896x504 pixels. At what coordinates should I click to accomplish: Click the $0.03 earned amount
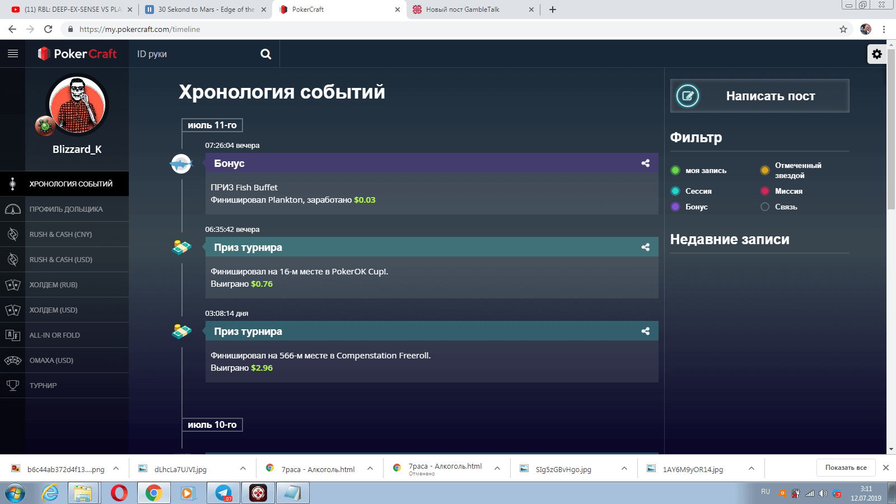click(365, 200)
